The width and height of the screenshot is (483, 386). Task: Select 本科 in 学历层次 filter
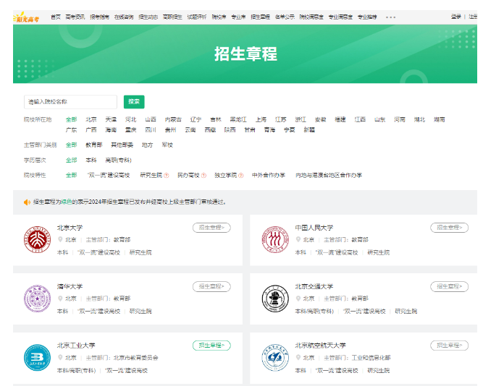coord(91,160)
